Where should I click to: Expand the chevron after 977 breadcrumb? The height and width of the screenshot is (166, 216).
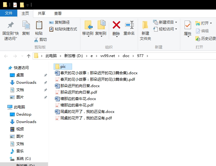tap(147, 56)
